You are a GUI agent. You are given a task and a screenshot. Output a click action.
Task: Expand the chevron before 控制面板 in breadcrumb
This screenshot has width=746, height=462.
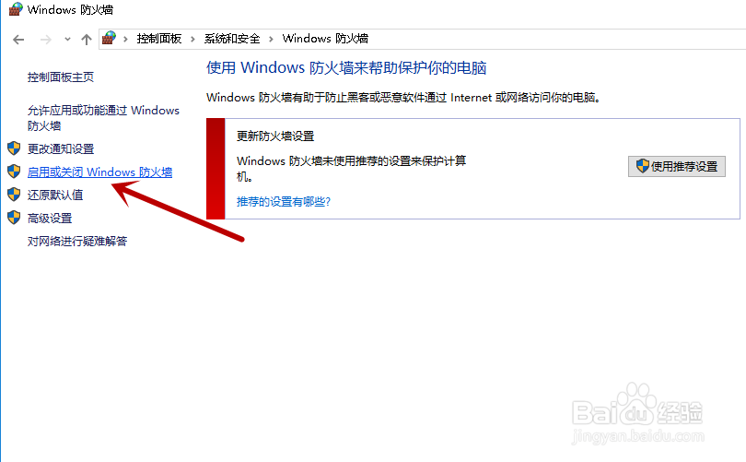[x=125, y=39]
